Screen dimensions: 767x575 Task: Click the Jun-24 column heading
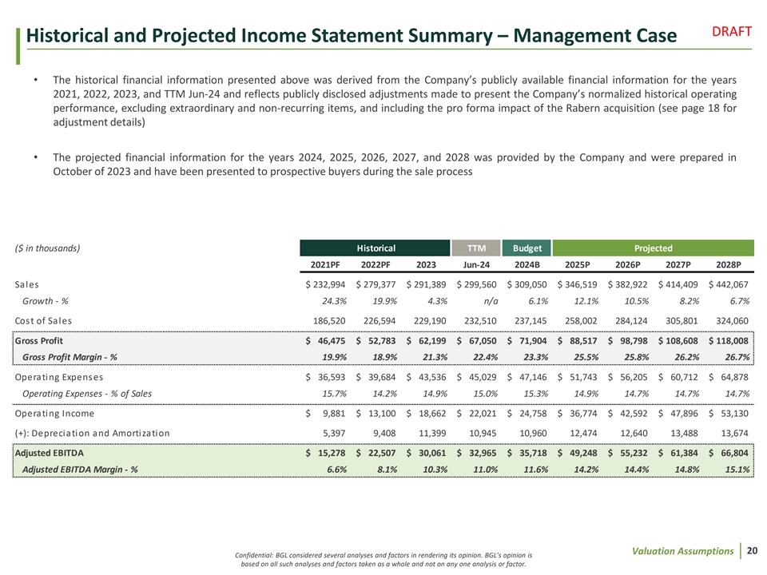click(476, 264)
